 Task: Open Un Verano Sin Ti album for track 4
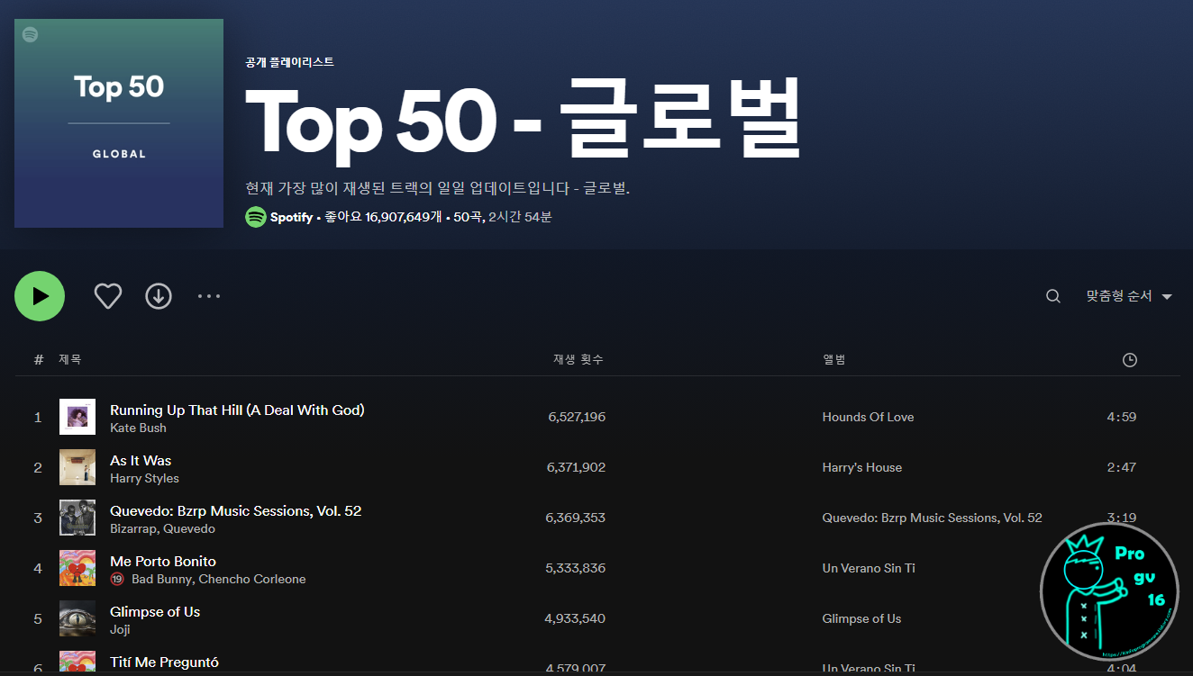click(869, 568)
